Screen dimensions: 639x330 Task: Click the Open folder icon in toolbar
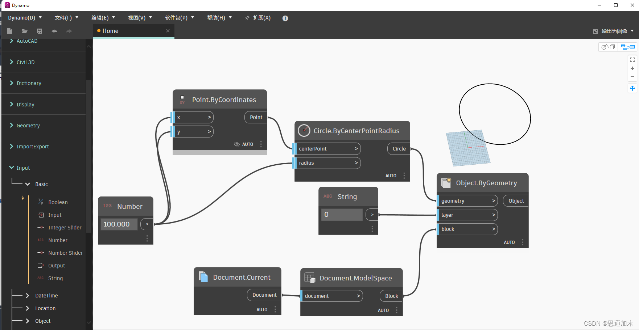[24, 31]
